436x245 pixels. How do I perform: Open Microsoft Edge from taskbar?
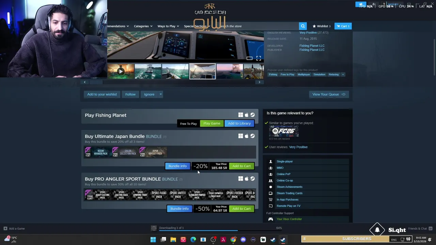(x=193, y=240)
